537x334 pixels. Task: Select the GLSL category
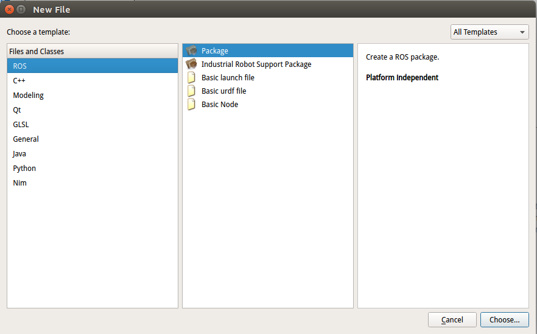tap(93, 125)
